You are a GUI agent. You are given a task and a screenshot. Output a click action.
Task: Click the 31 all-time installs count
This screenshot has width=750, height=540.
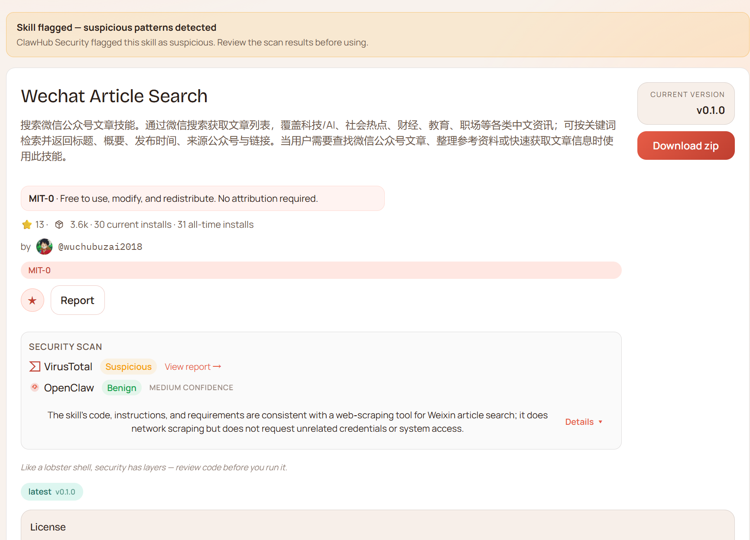click(x=216, y=225)
